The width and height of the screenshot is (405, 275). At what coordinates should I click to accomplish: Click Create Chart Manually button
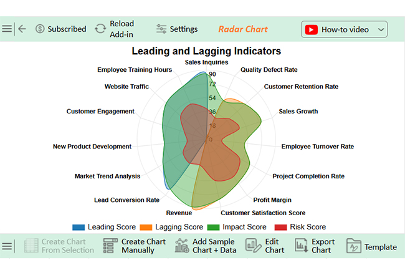pos(135,246)
